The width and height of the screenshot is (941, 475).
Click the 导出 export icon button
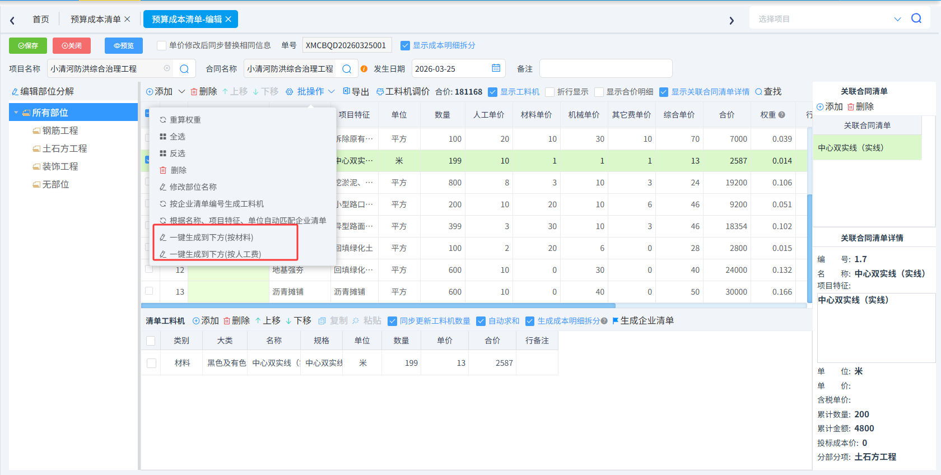coord(356,91)
